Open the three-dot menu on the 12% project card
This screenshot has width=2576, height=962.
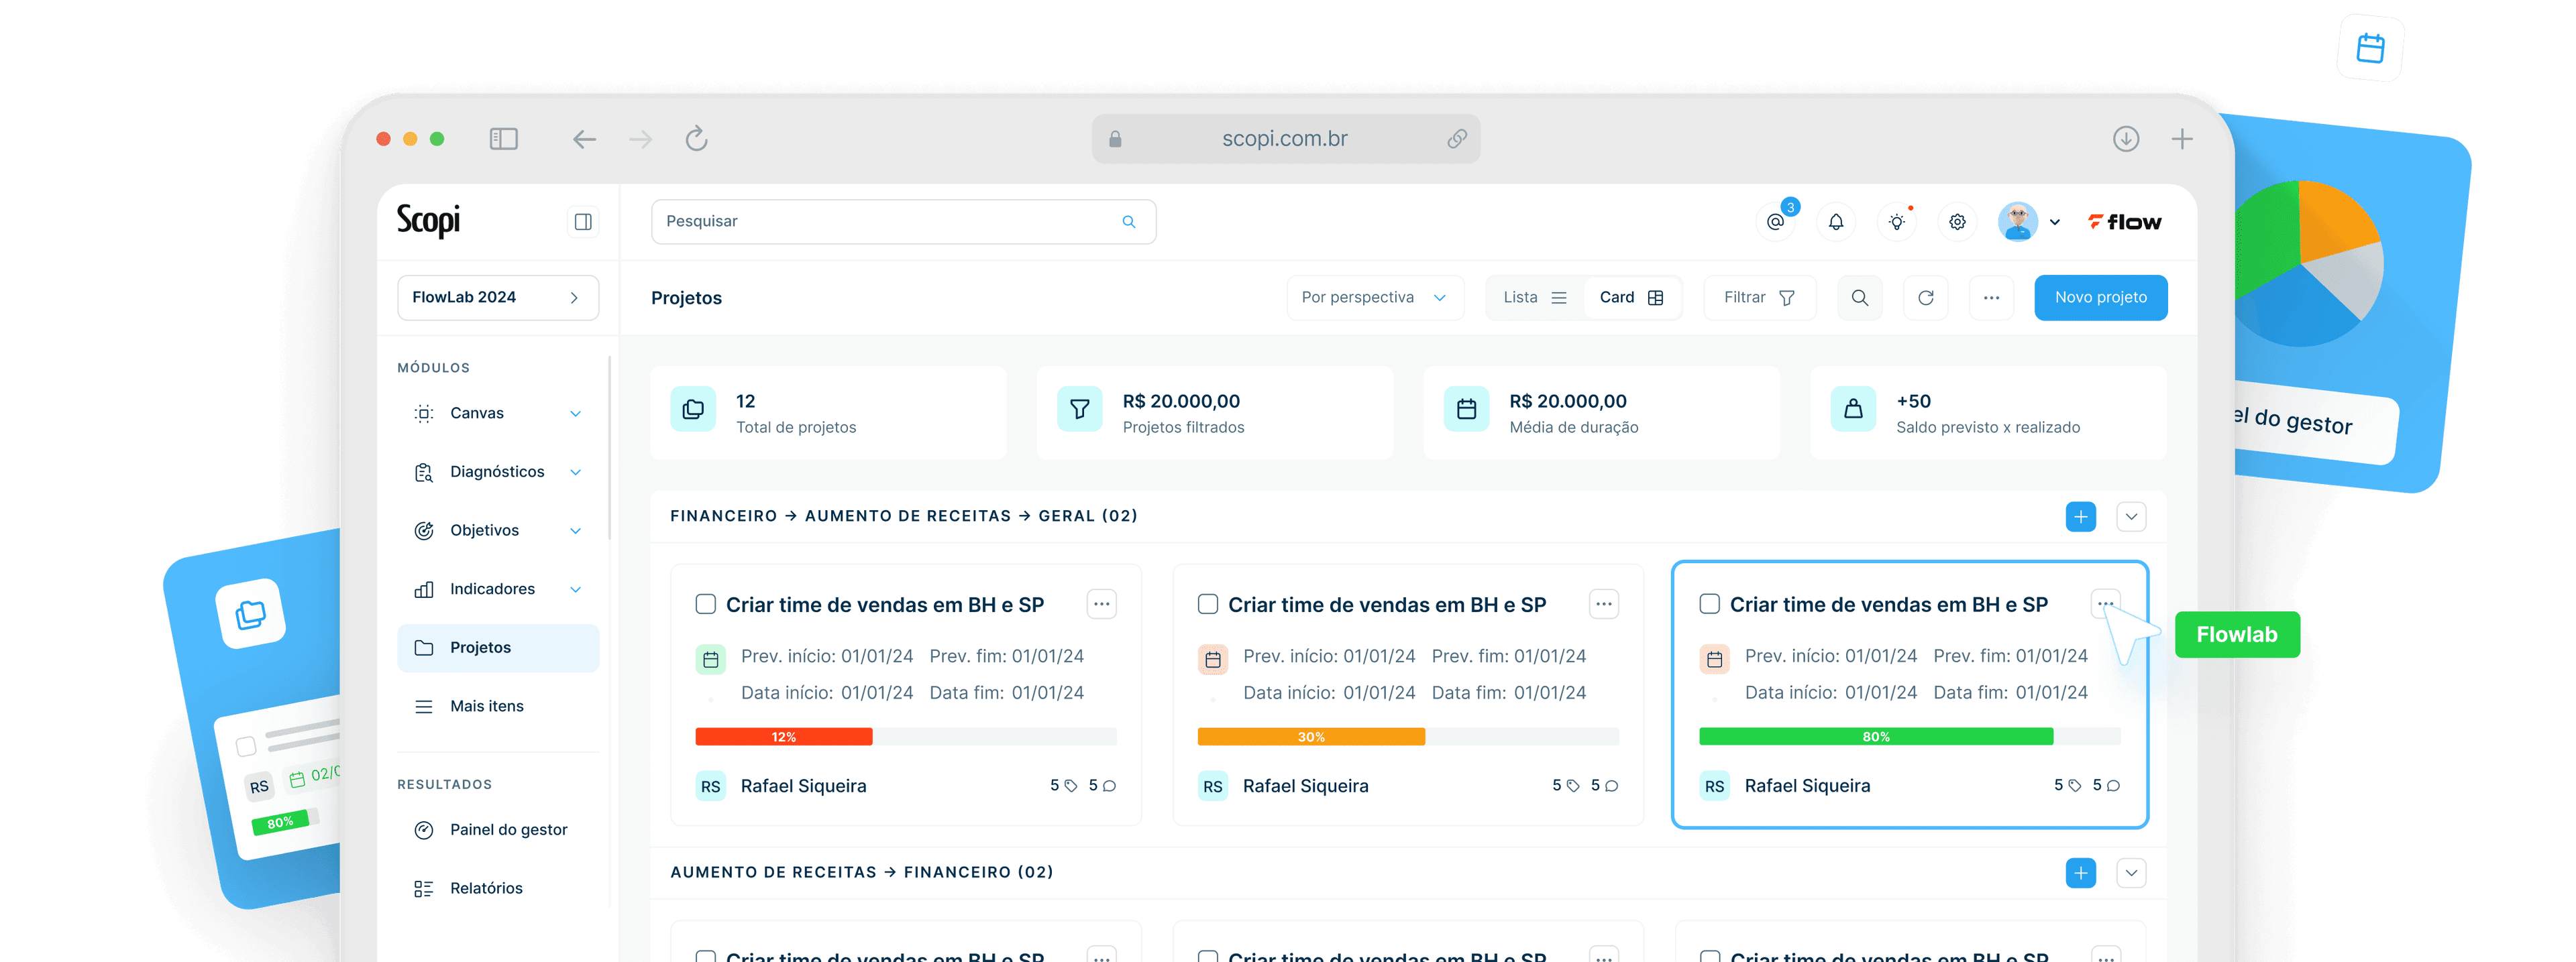(1101, 603)
